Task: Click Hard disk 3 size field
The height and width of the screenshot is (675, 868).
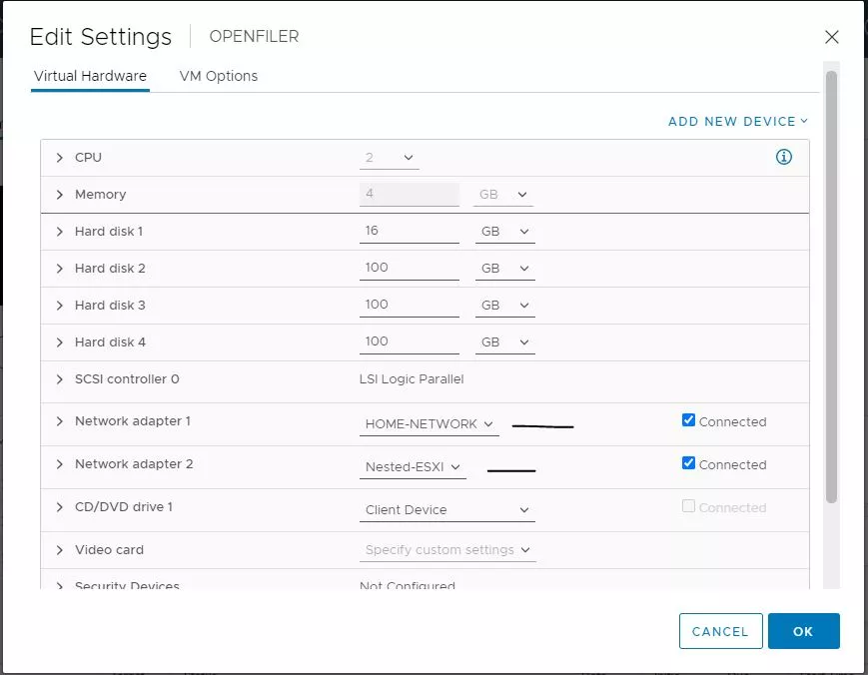Action: (410, 306)
